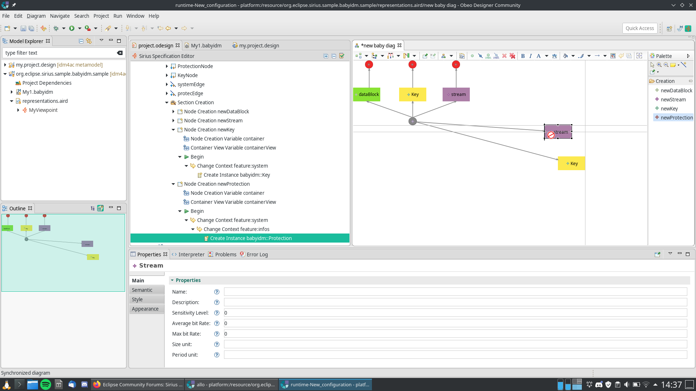Click the Bold font style icon
The height and width of the screenshot is (391, 696).
[523, 56]
